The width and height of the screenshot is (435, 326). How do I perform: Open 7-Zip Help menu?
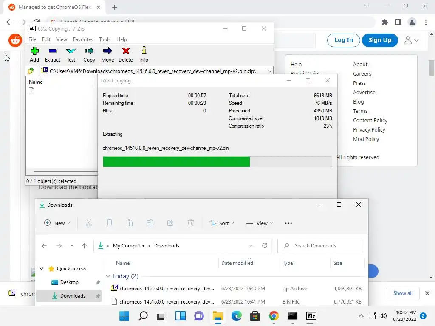pos(121,39)
